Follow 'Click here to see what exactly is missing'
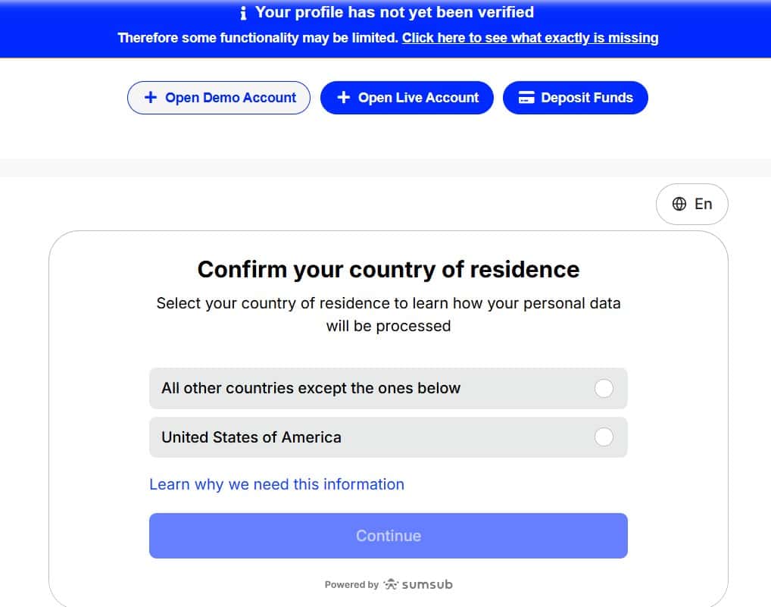 (x=529, y=37)
